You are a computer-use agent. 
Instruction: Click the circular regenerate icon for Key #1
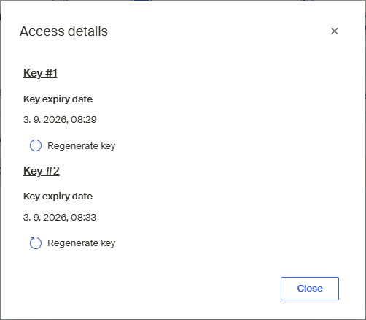click(x=36, y=145)
